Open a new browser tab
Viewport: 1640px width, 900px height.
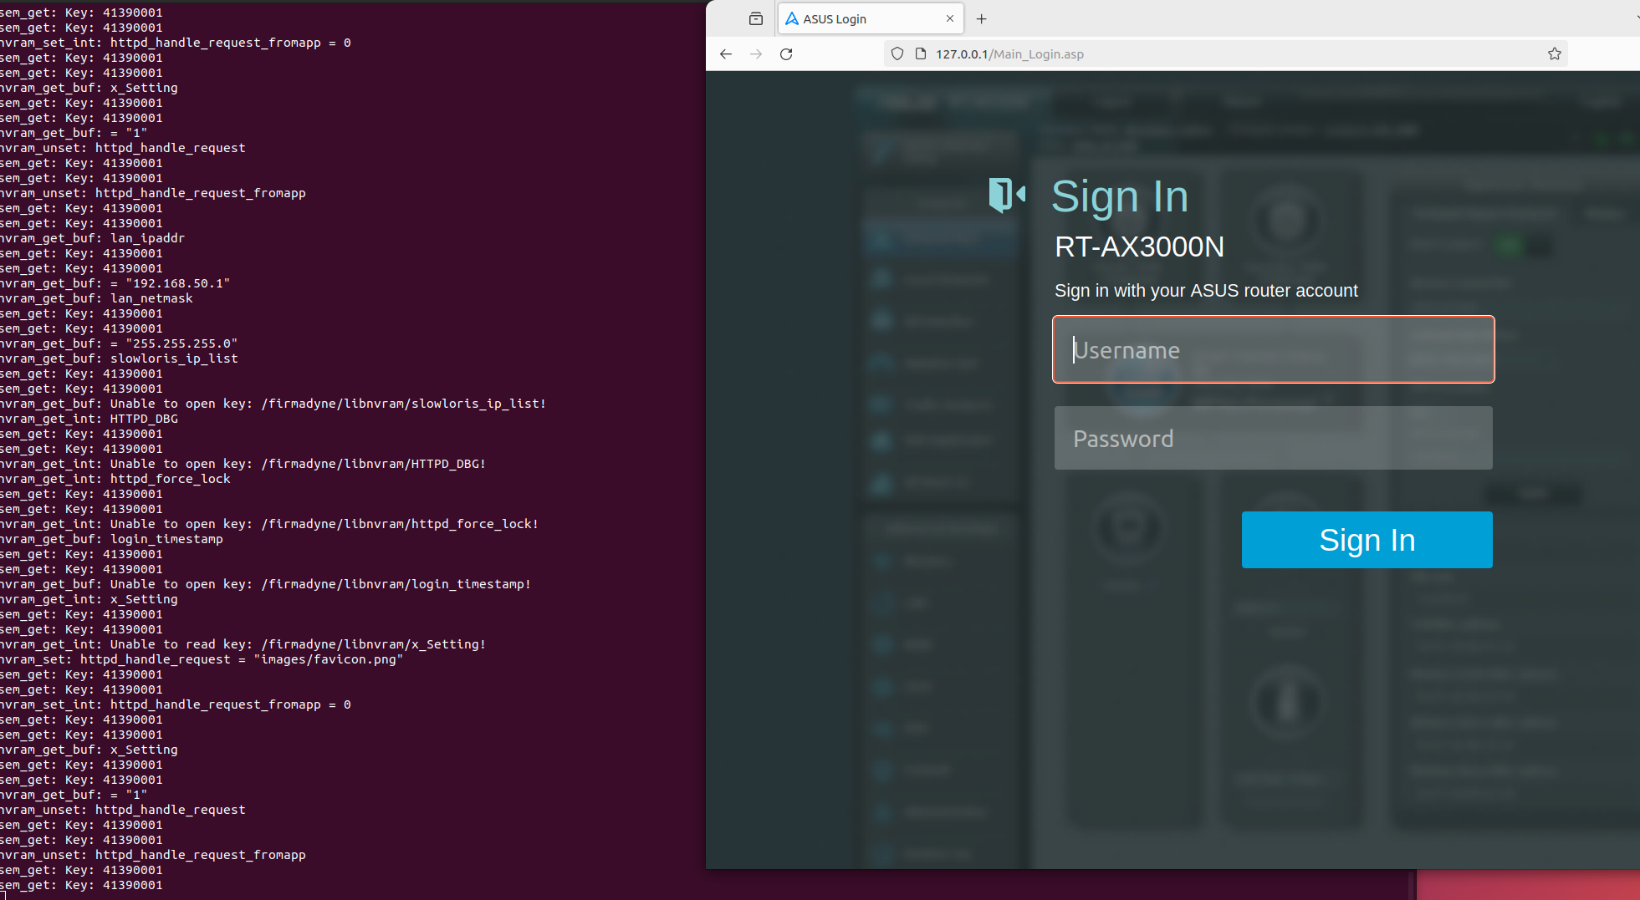tap(982, 18)
